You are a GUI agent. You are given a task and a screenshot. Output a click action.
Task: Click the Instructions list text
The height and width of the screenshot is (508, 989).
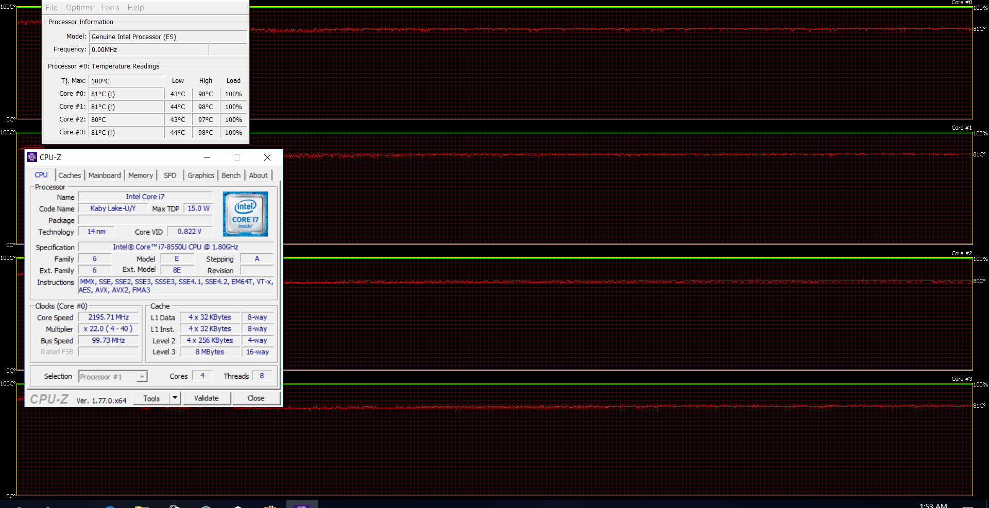click(176, 286)
